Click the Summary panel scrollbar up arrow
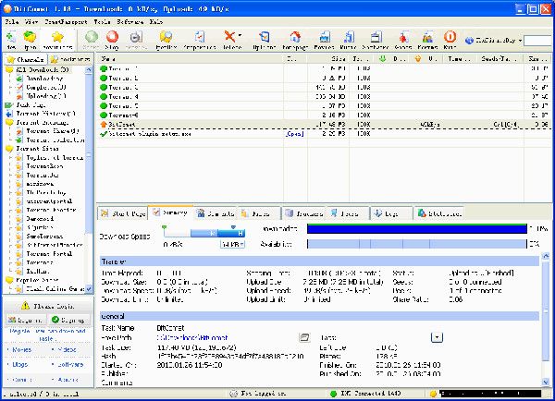555x401 pixels. pyautogui.click(x=546, y=255)
